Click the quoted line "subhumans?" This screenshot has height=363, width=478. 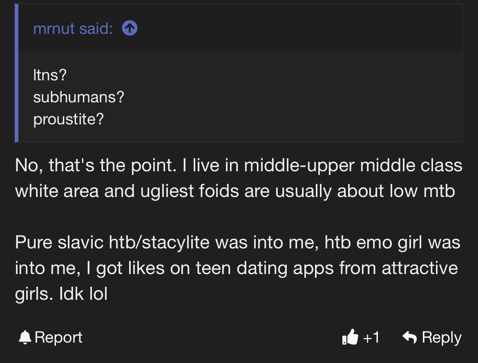(78, 97)
